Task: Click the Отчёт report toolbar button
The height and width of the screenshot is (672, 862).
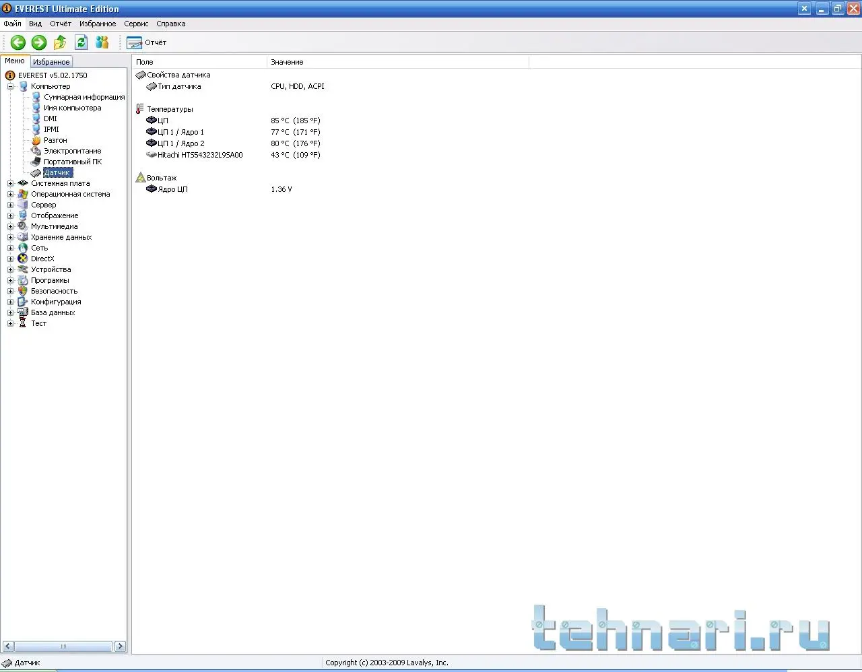Action: [146, 42]
